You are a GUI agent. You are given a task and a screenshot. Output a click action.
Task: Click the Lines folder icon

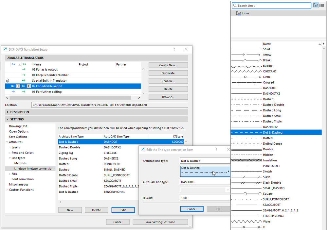pyautogui.click(x=238, y=13)
